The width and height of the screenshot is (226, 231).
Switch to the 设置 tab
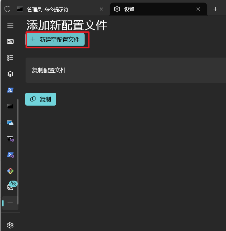pos(159,9)
